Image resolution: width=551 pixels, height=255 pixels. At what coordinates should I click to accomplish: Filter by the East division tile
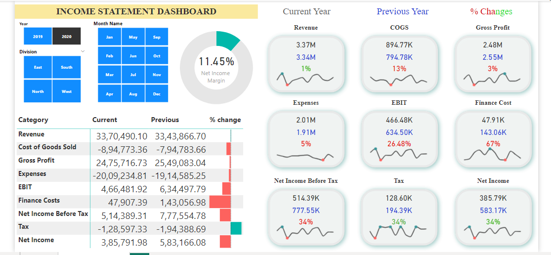click(x=38, y=67)
